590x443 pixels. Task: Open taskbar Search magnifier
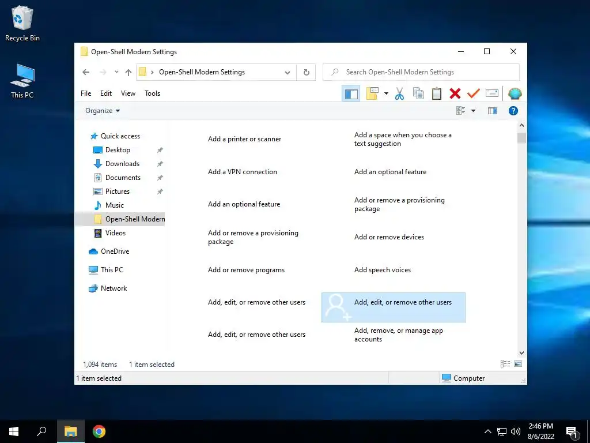[x=41, y=431]
